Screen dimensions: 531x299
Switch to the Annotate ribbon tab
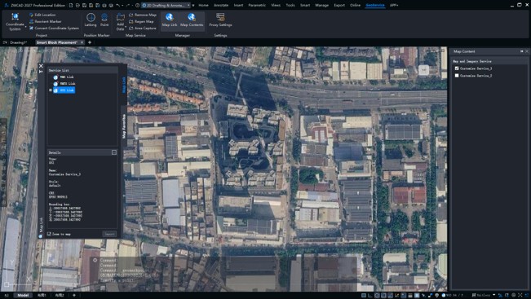[x=221, y=5]
